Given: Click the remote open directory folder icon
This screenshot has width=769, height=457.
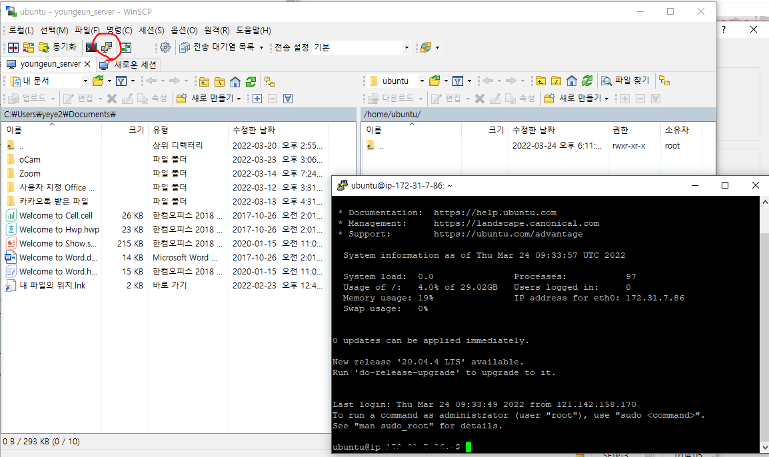Looking at the screenshot, I should [x=434, y=81].
